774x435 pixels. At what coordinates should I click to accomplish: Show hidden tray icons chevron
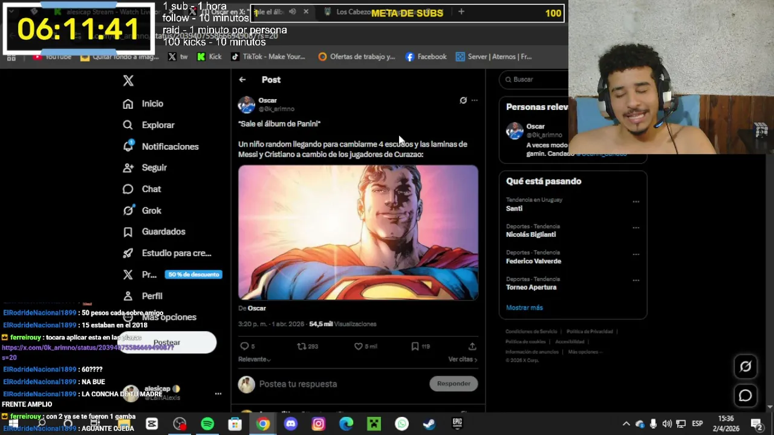click(626, 424)
